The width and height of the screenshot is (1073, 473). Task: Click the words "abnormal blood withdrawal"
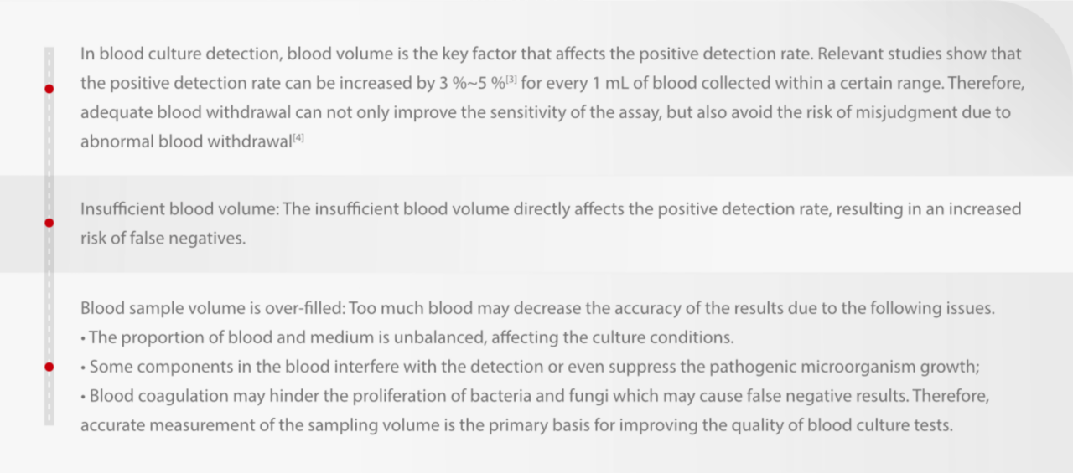[184, 141]
